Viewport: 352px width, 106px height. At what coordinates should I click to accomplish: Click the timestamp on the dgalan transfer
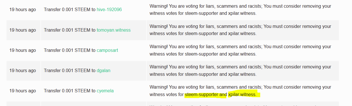coord(23,70)
